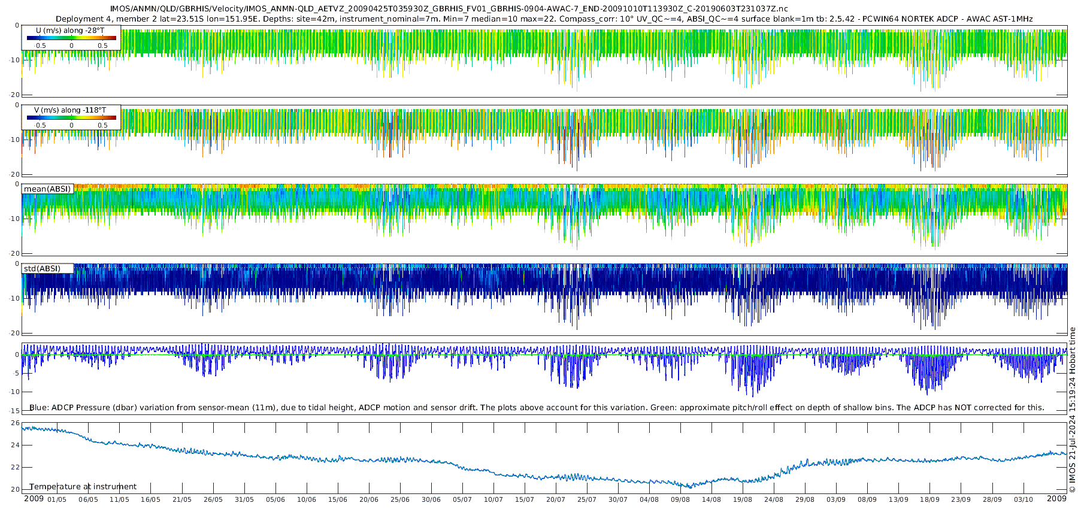Click the 24 tick on the temperature axis
1078x509 pixels.
pyautogui.click(x=16, y=446)
